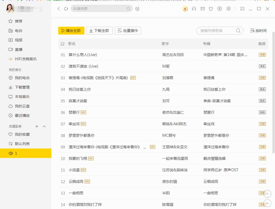
Task: Collapse the 自建歌单 section chevron
Action: [x=44, y=126]
